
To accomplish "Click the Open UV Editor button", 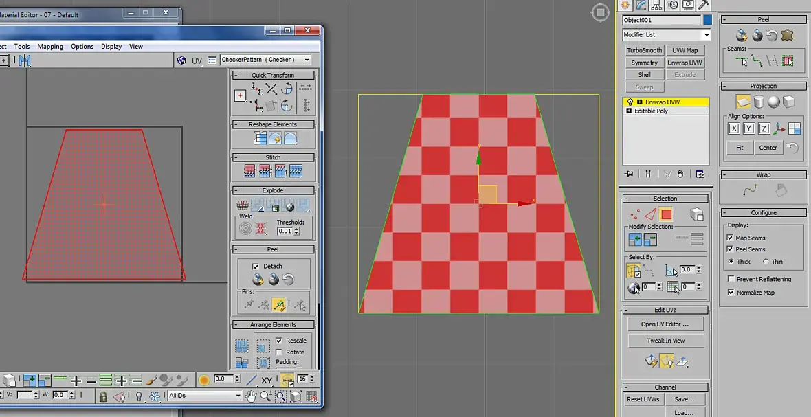I will pos(665,324).
